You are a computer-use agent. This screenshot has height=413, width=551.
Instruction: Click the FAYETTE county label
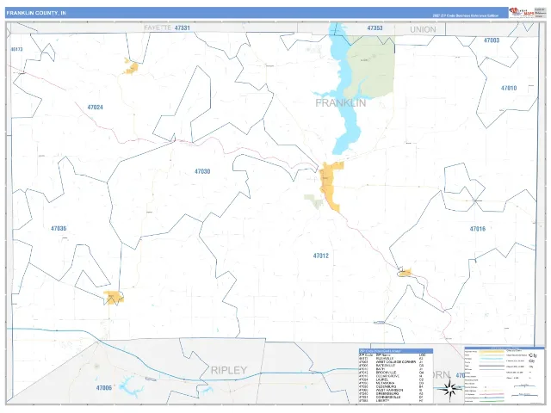coord(158,28)
